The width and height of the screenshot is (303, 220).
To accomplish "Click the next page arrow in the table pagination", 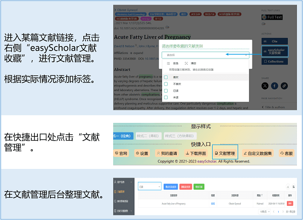I will pyautogui.click(x=283, y=212).
